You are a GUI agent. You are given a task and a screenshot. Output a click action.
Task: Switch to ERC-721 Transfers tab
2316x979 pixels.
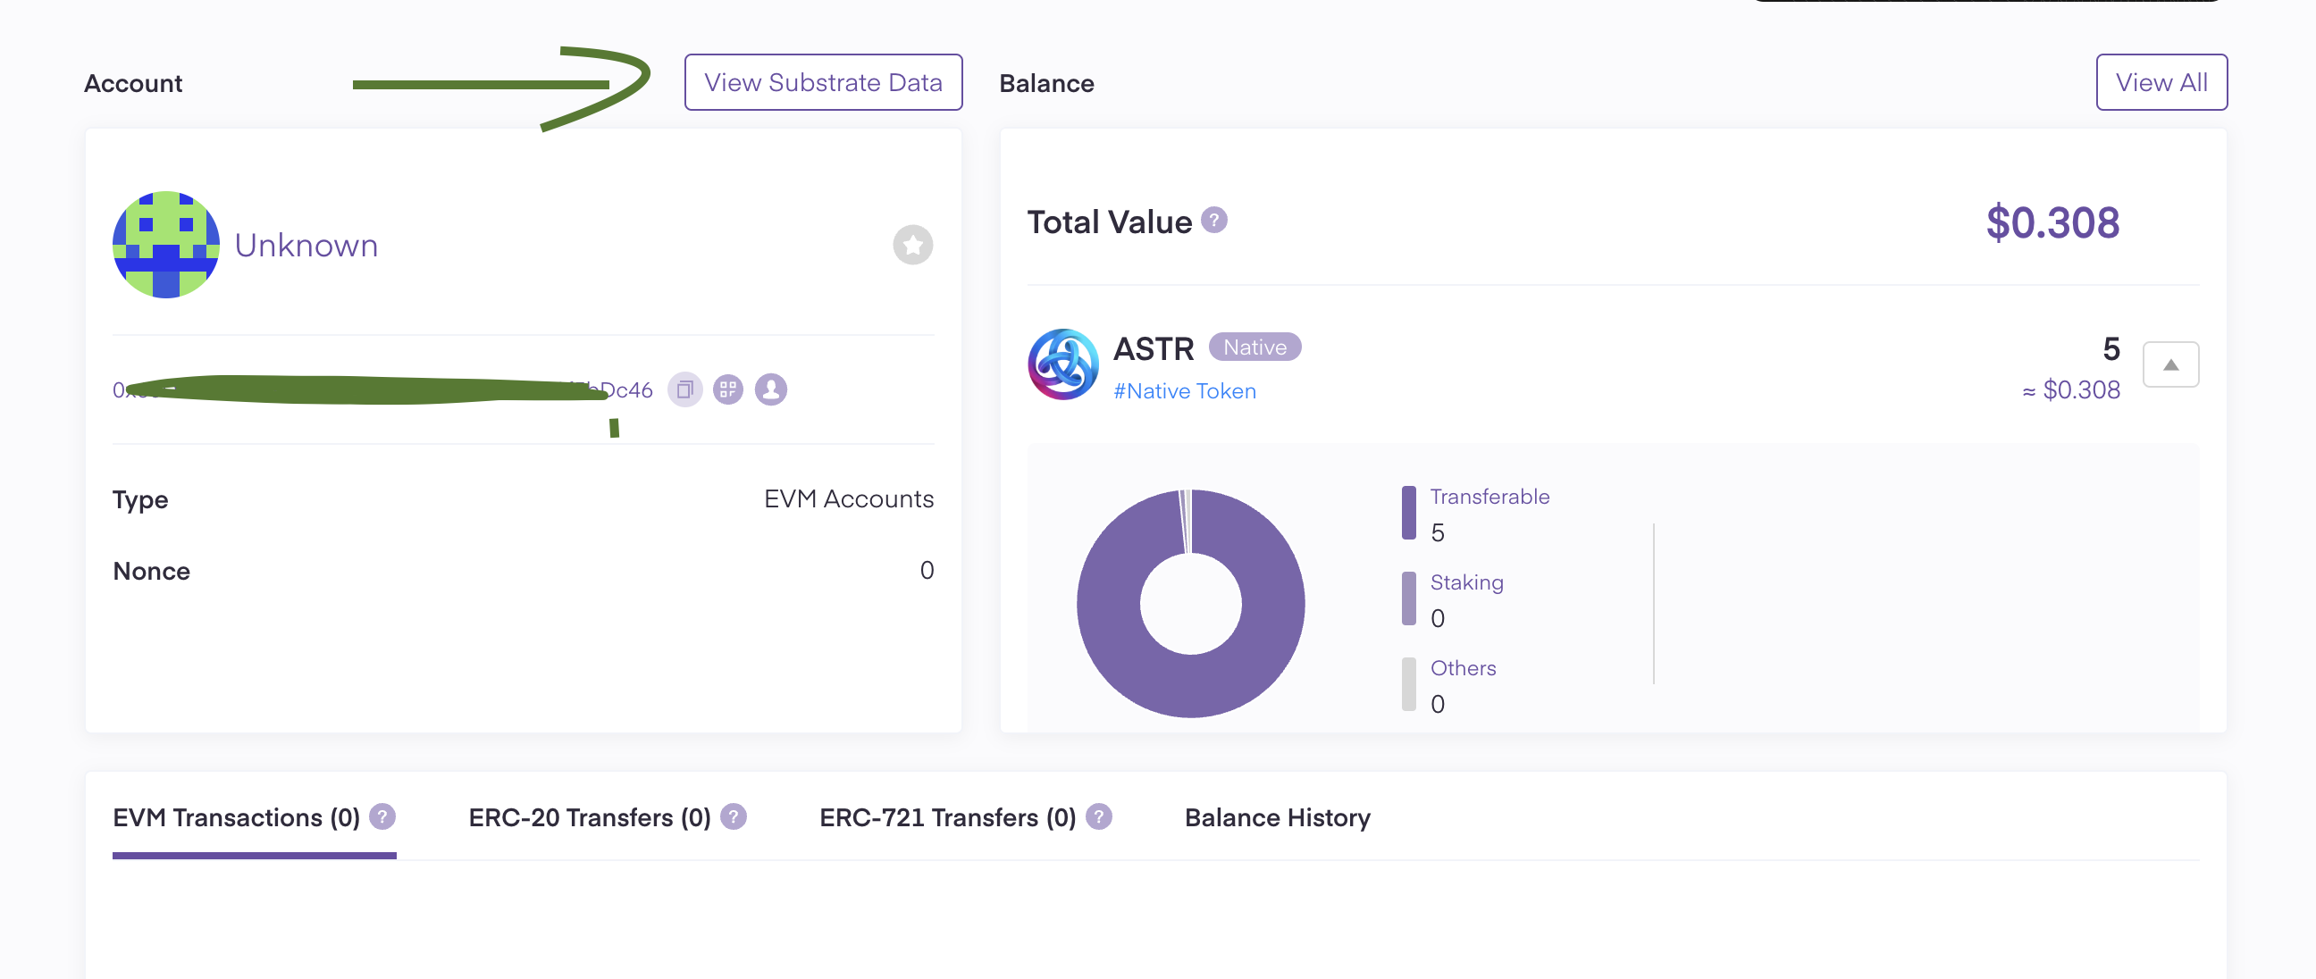point(947,817)
